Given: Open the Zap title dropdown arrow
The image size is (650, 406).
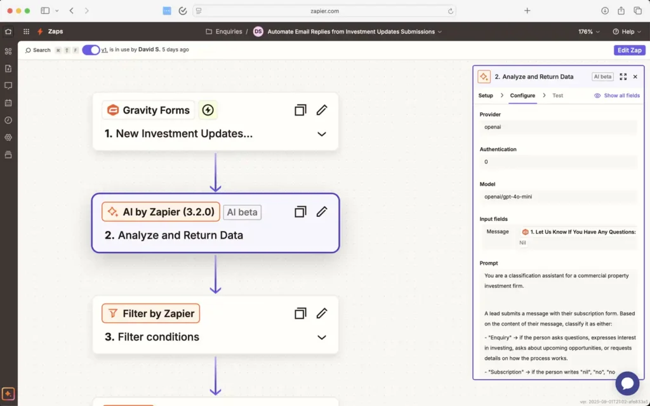Looking at the screenshot, I should pos(440,32).
